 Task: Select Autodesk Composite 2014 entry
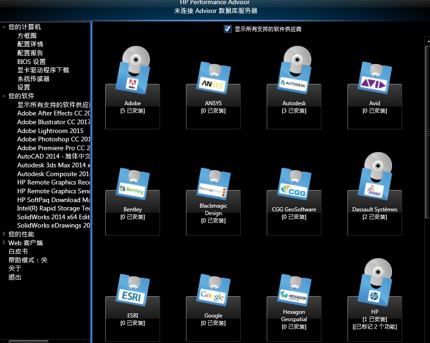[x=53, y=174]
